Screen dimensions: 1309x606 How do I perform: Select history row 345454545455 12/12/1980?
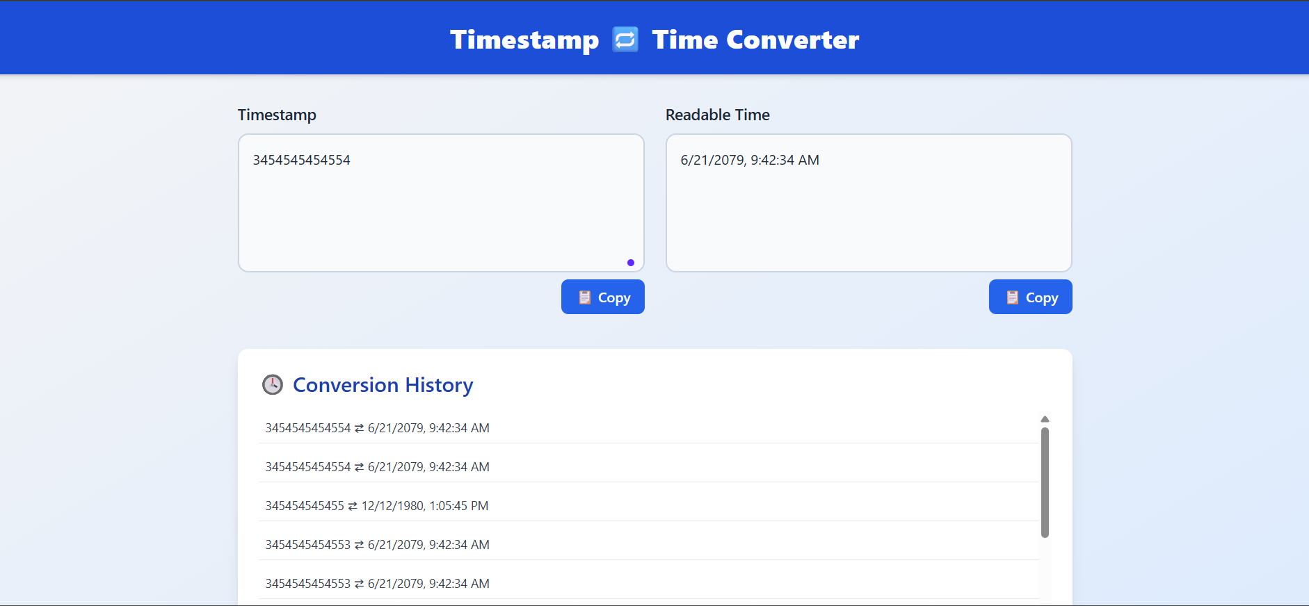click(648, 506)
